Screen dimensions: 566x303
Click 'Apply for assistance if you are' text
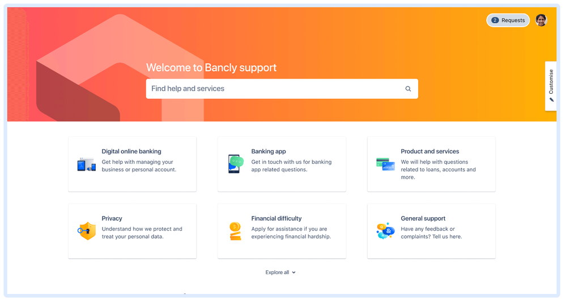(291, 233)
